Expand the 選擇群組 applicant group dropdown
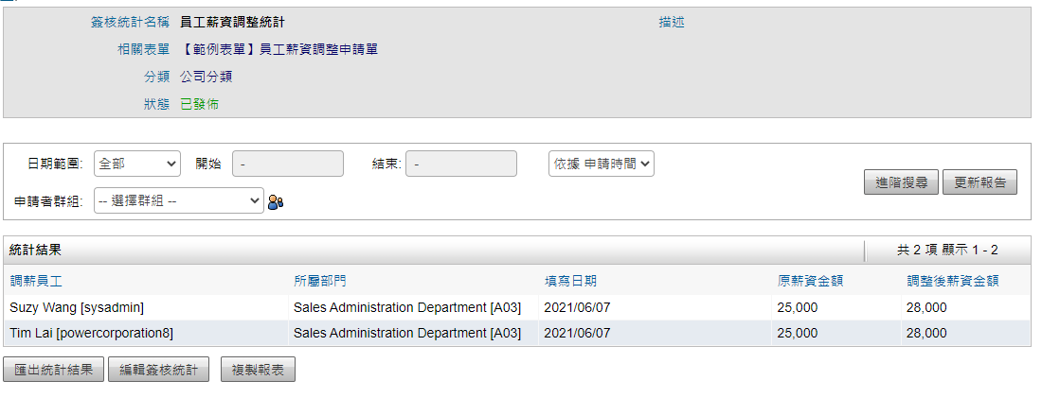This screenshot has height=398, width=1042. tap(179, 201)
